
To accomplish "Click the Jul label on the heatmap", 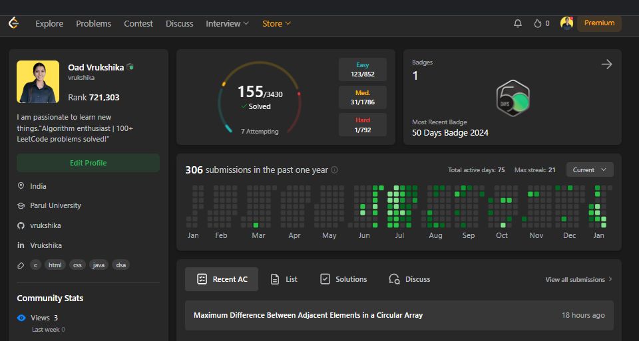I will [x=399, y=235].
